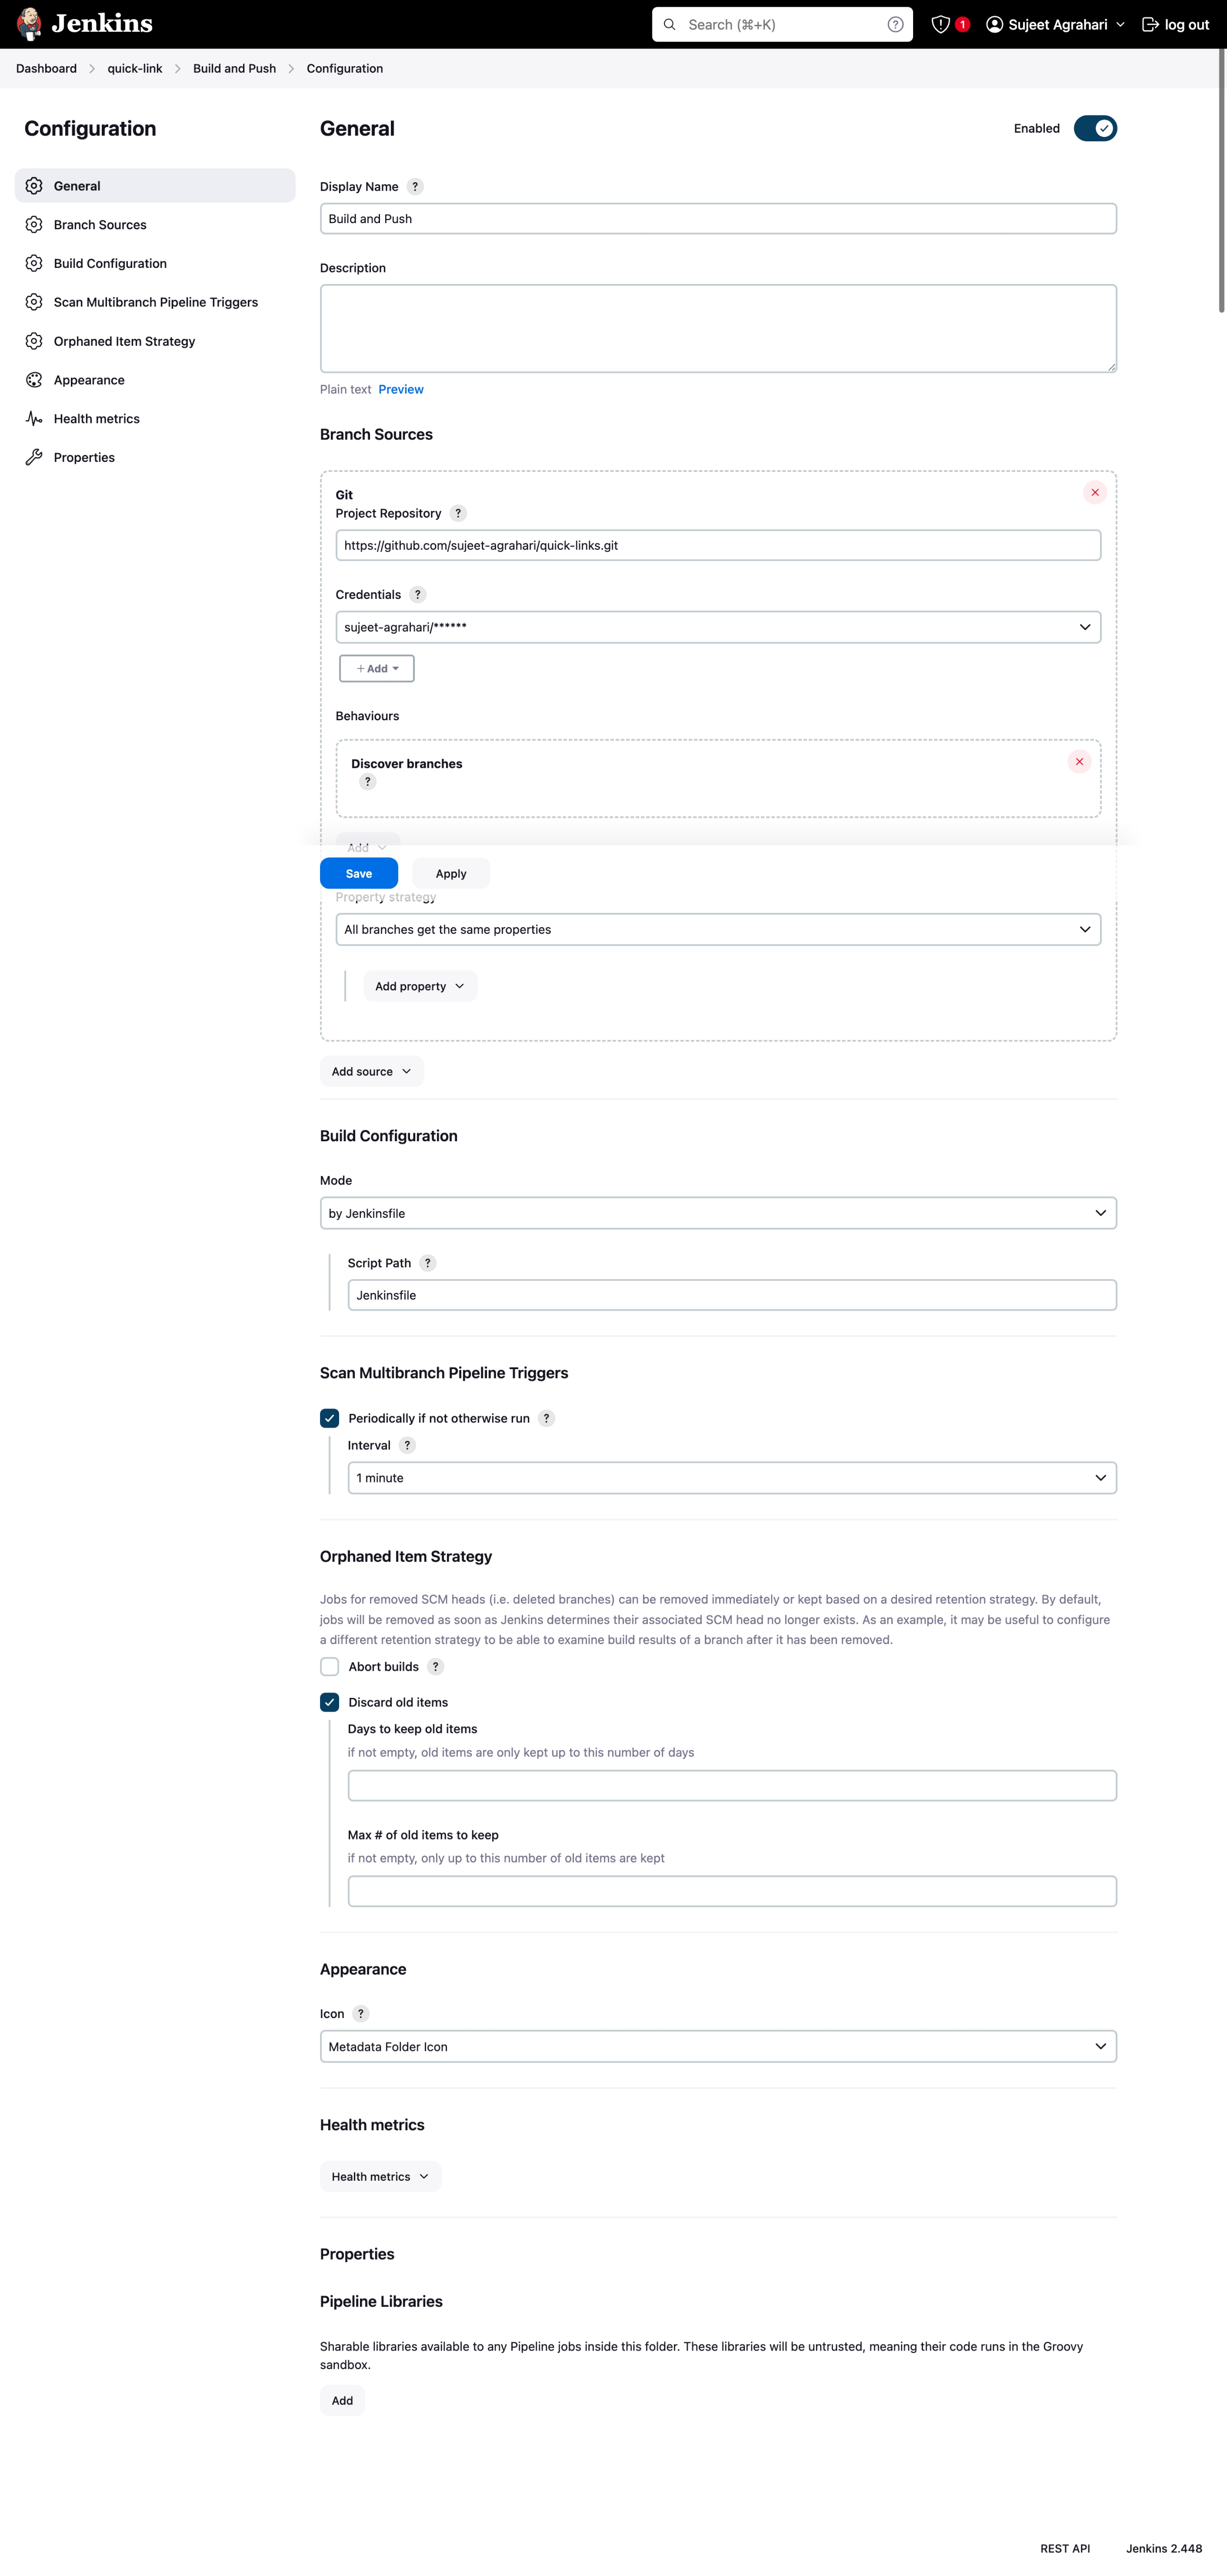This screenshot has height=2576, width=1227.
Task: Uncheck Periodically if not otherwise run
Action: pyautogui.click(x=330, y=1418)
